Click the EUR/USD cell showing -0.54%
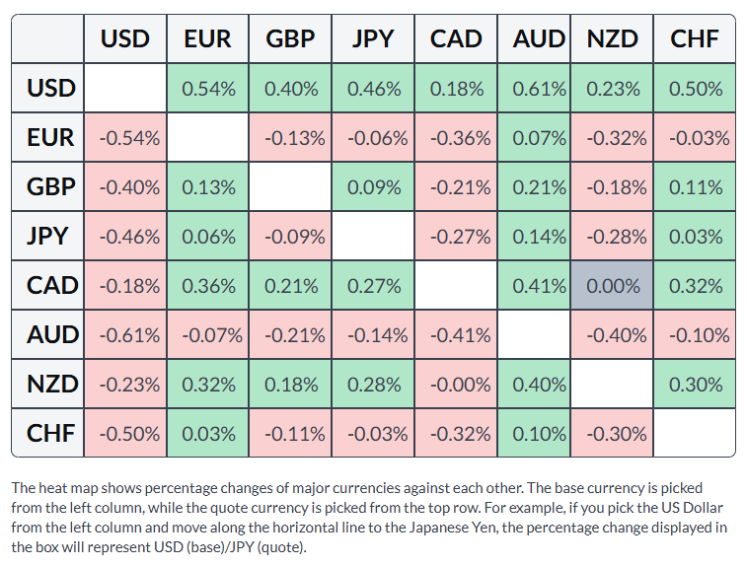747x567 pixels. coord(125,138)
